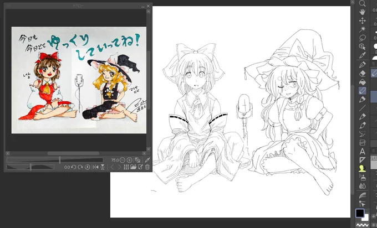
Task: Select the yellow 3D figure icon
Action: point(363,169)
